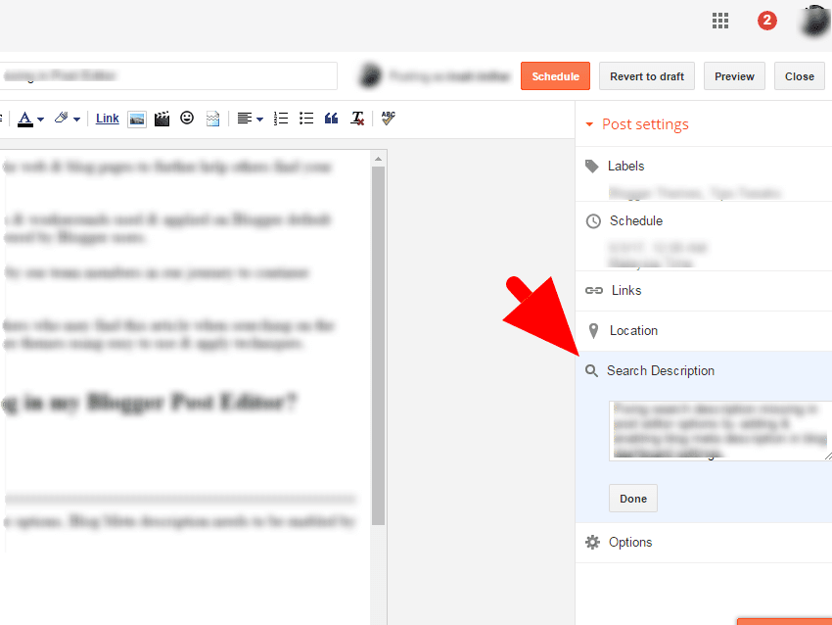
Task: Insert jump break icon
Action: pos(212,119)
